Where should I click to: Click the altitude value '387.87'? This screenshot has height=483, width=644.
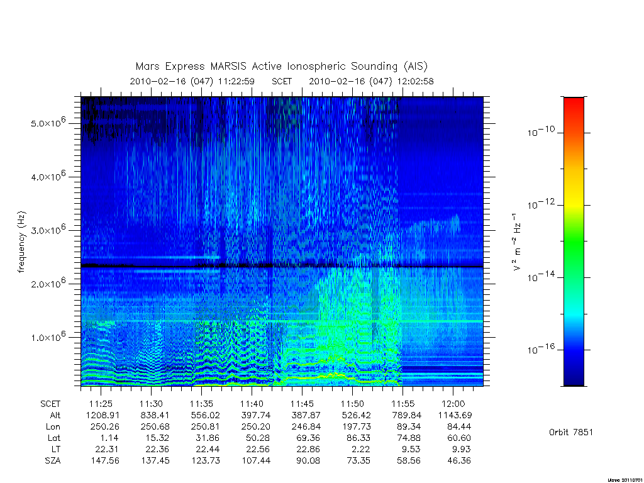306,415
